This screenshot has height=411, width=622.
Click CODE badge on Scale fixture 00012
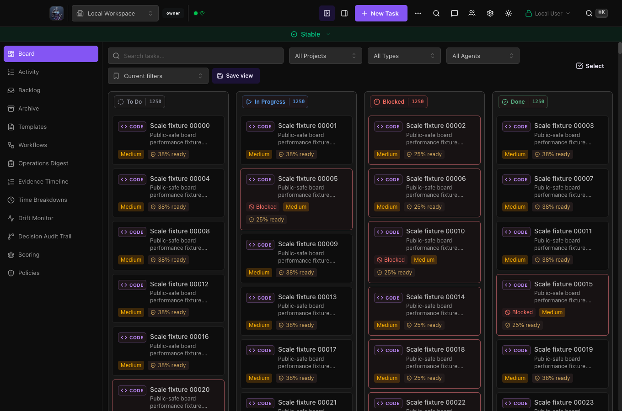click(x=132, y=285)
